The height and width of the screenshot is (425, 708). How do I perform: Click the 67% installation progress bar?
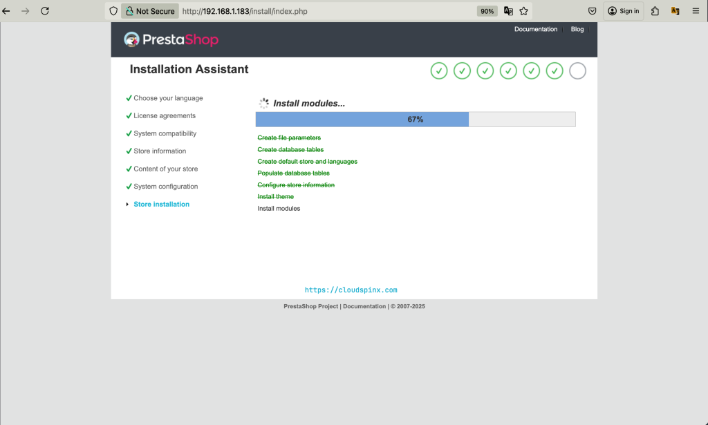416,120
